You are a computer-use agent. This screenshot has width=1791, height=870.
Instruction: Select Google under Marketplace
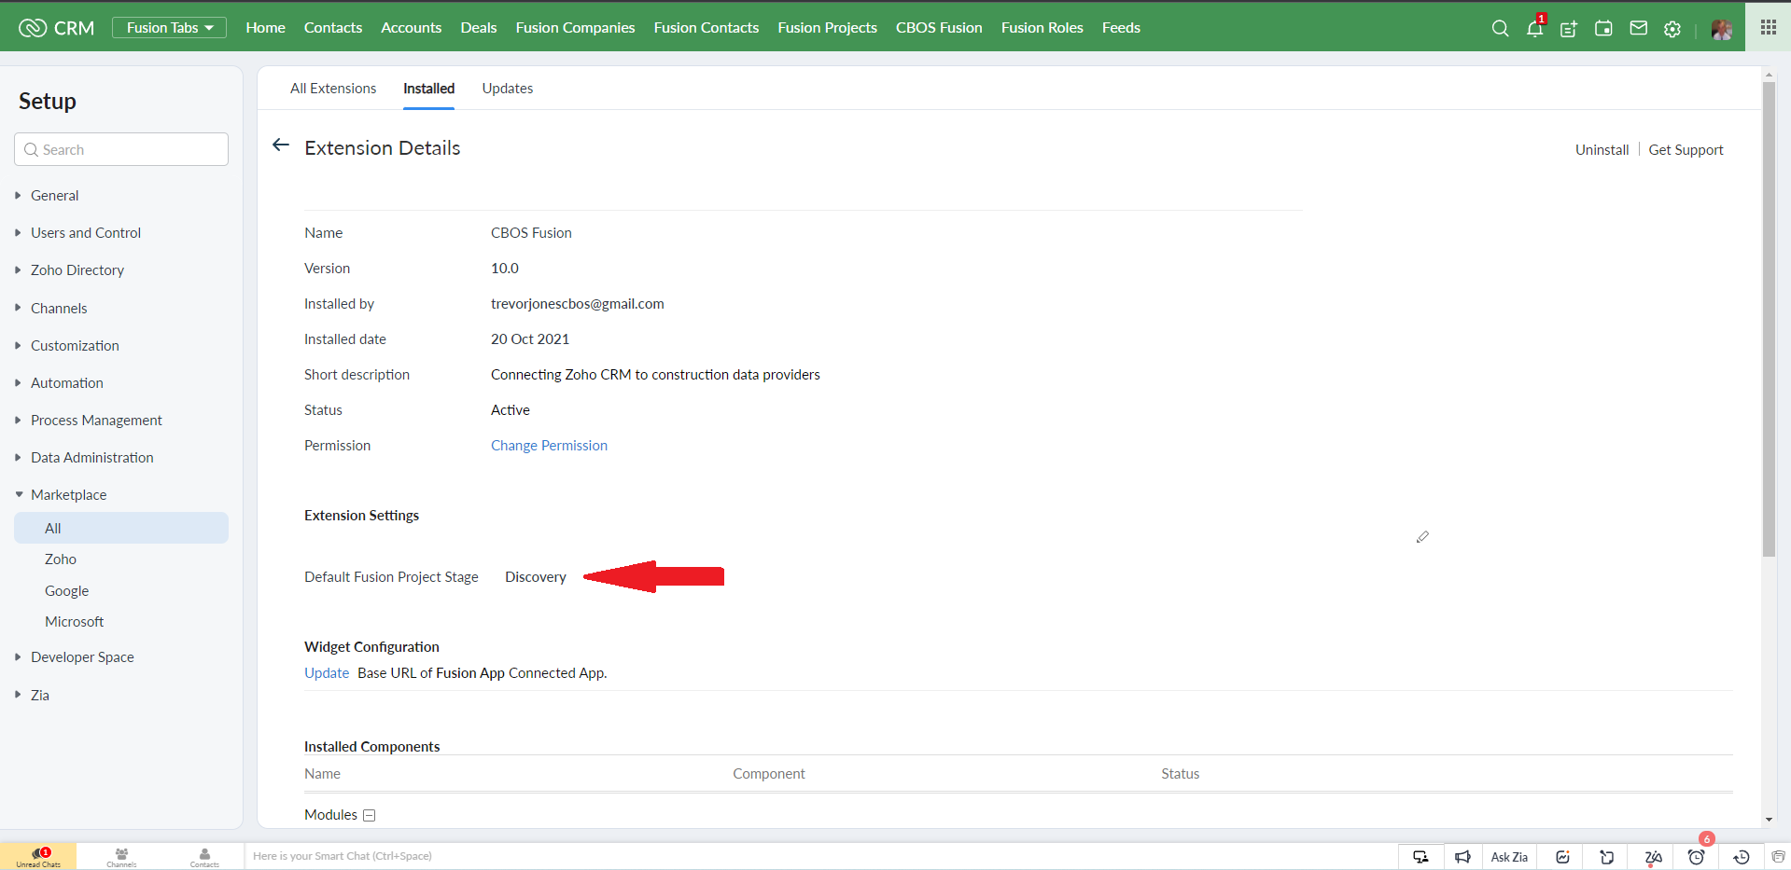pos(67,591)
